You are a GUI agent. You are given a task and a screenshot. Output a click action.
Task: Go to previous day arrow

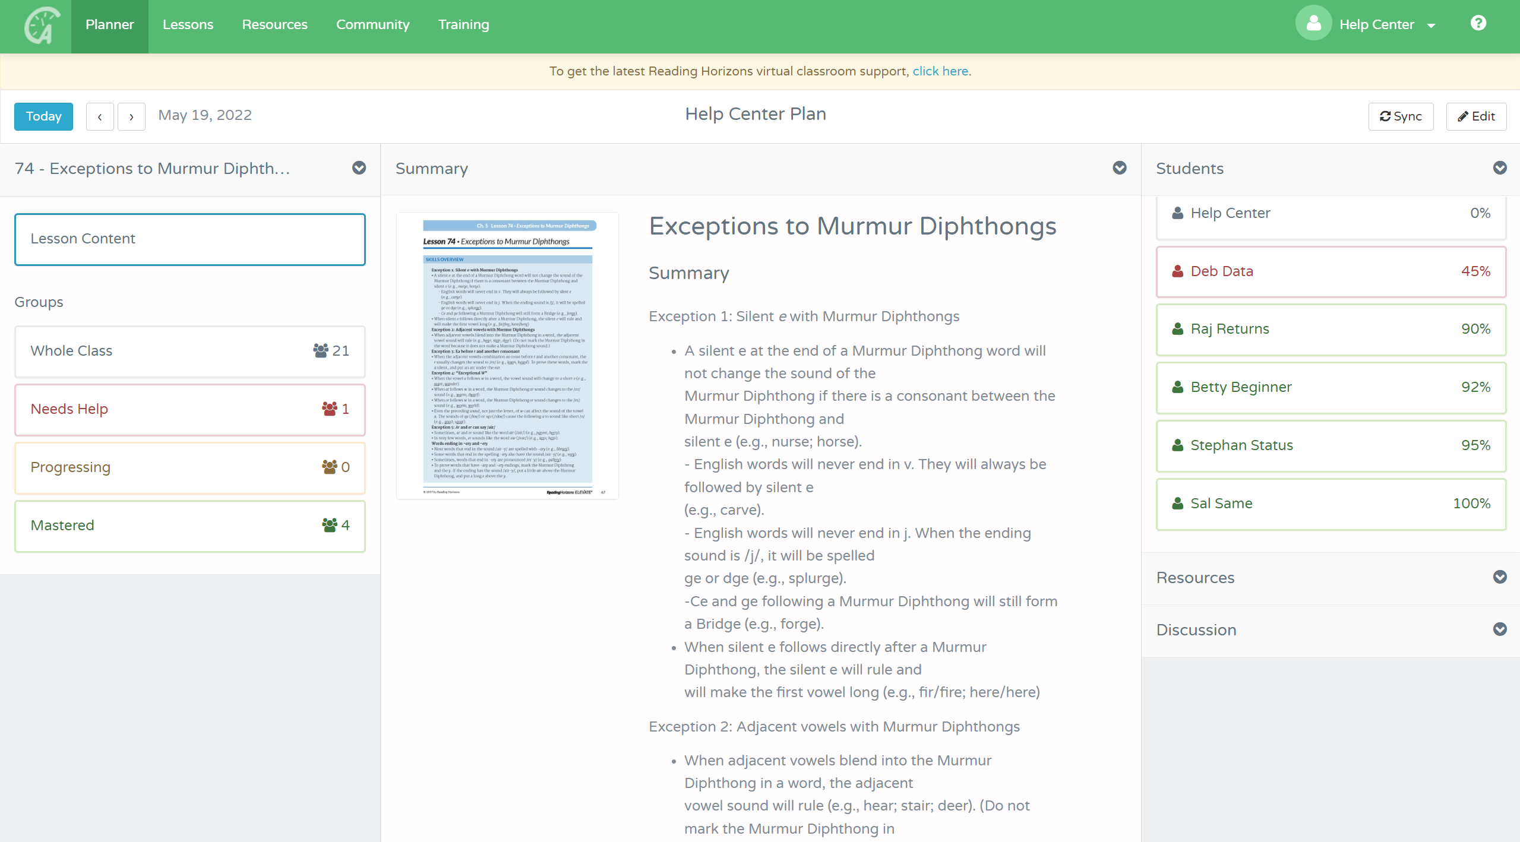tap(100, 116)
